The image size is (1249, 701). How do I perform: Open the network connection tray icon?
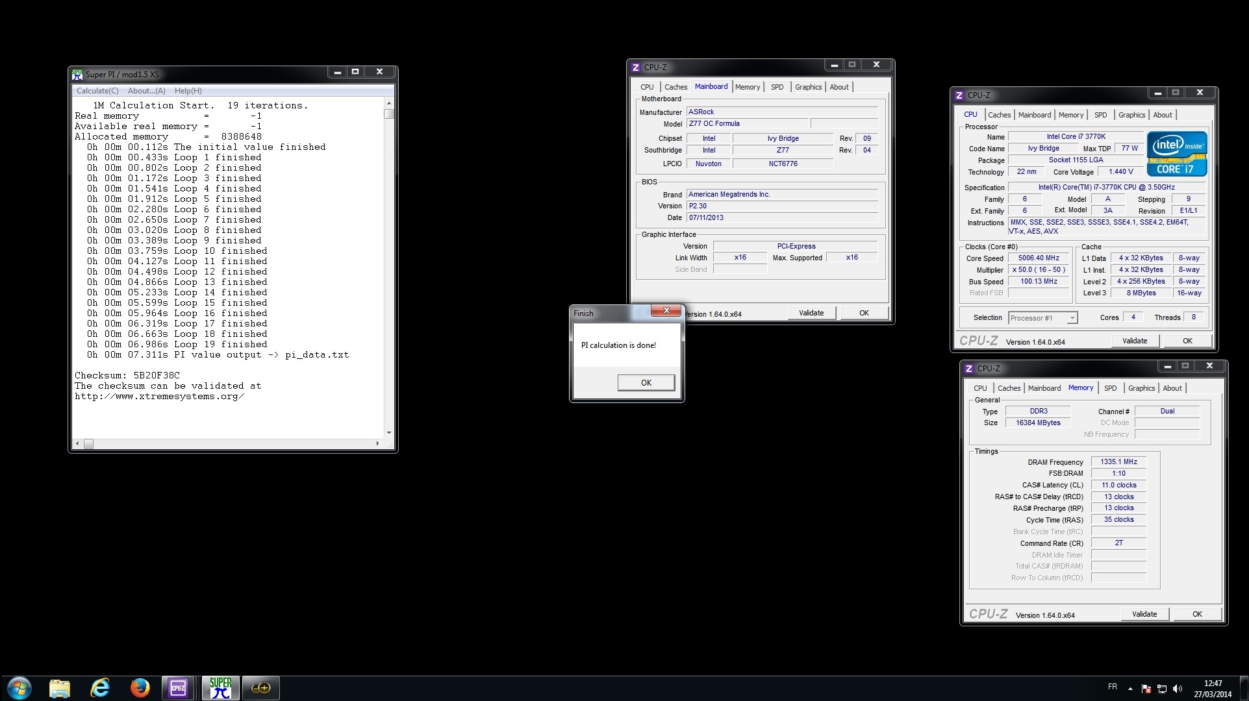1162,689
